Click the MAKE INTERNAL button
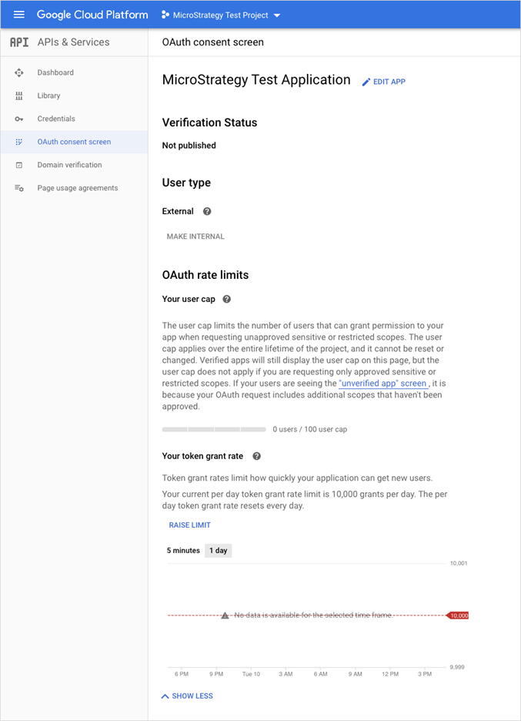Viewport: 521px width, 721px height. pyautogui.click(x=195, y=236)
